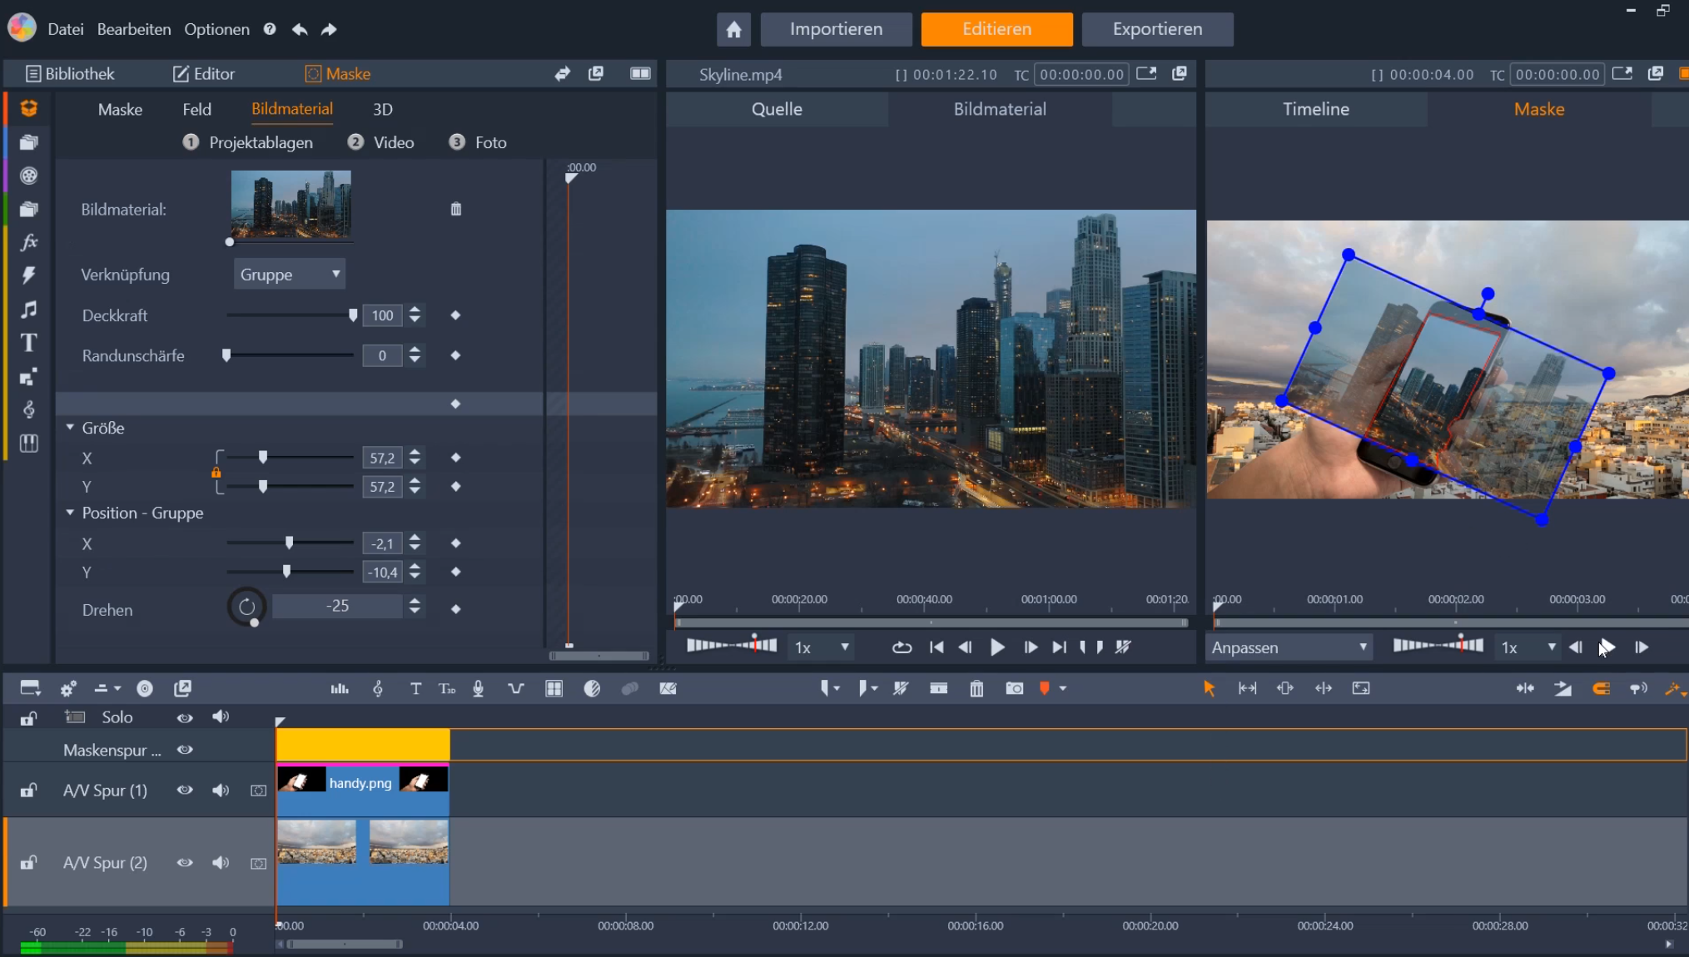
Task: Mute the A/V Spur (2) track audio
Action: click(x=220, y=863)
